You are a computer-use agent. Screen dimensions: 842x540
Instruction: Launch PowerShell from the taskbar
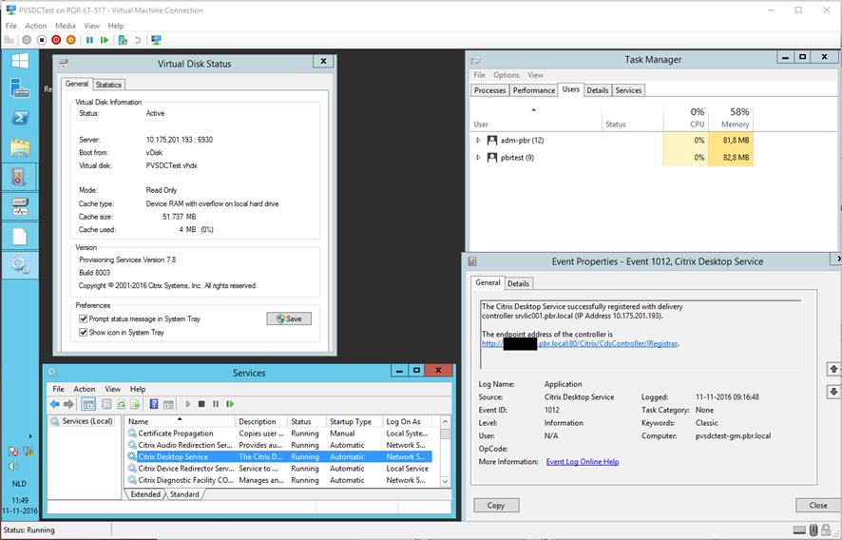pos(20,118)
